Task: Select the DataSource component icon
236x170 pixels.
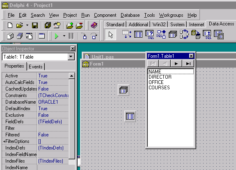Action: pos(127,34)
